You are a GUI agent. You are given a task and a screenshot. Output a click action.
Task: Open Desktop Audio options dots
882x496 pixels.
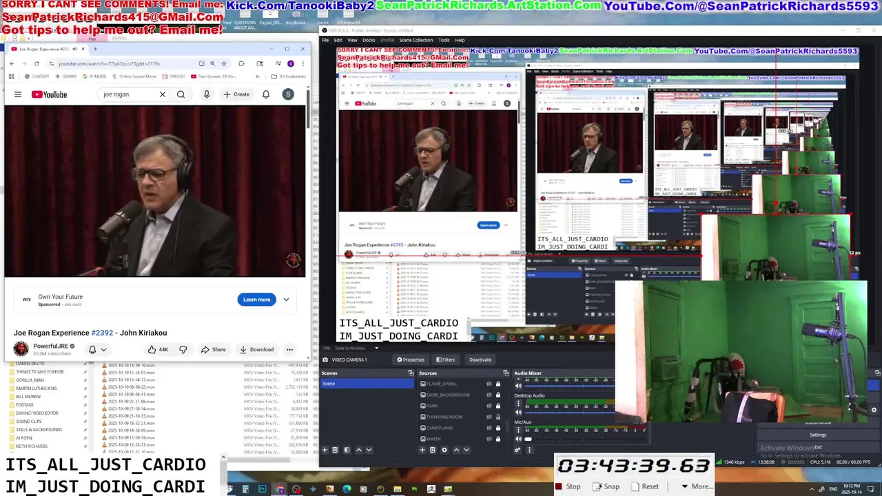pos(519,404)
